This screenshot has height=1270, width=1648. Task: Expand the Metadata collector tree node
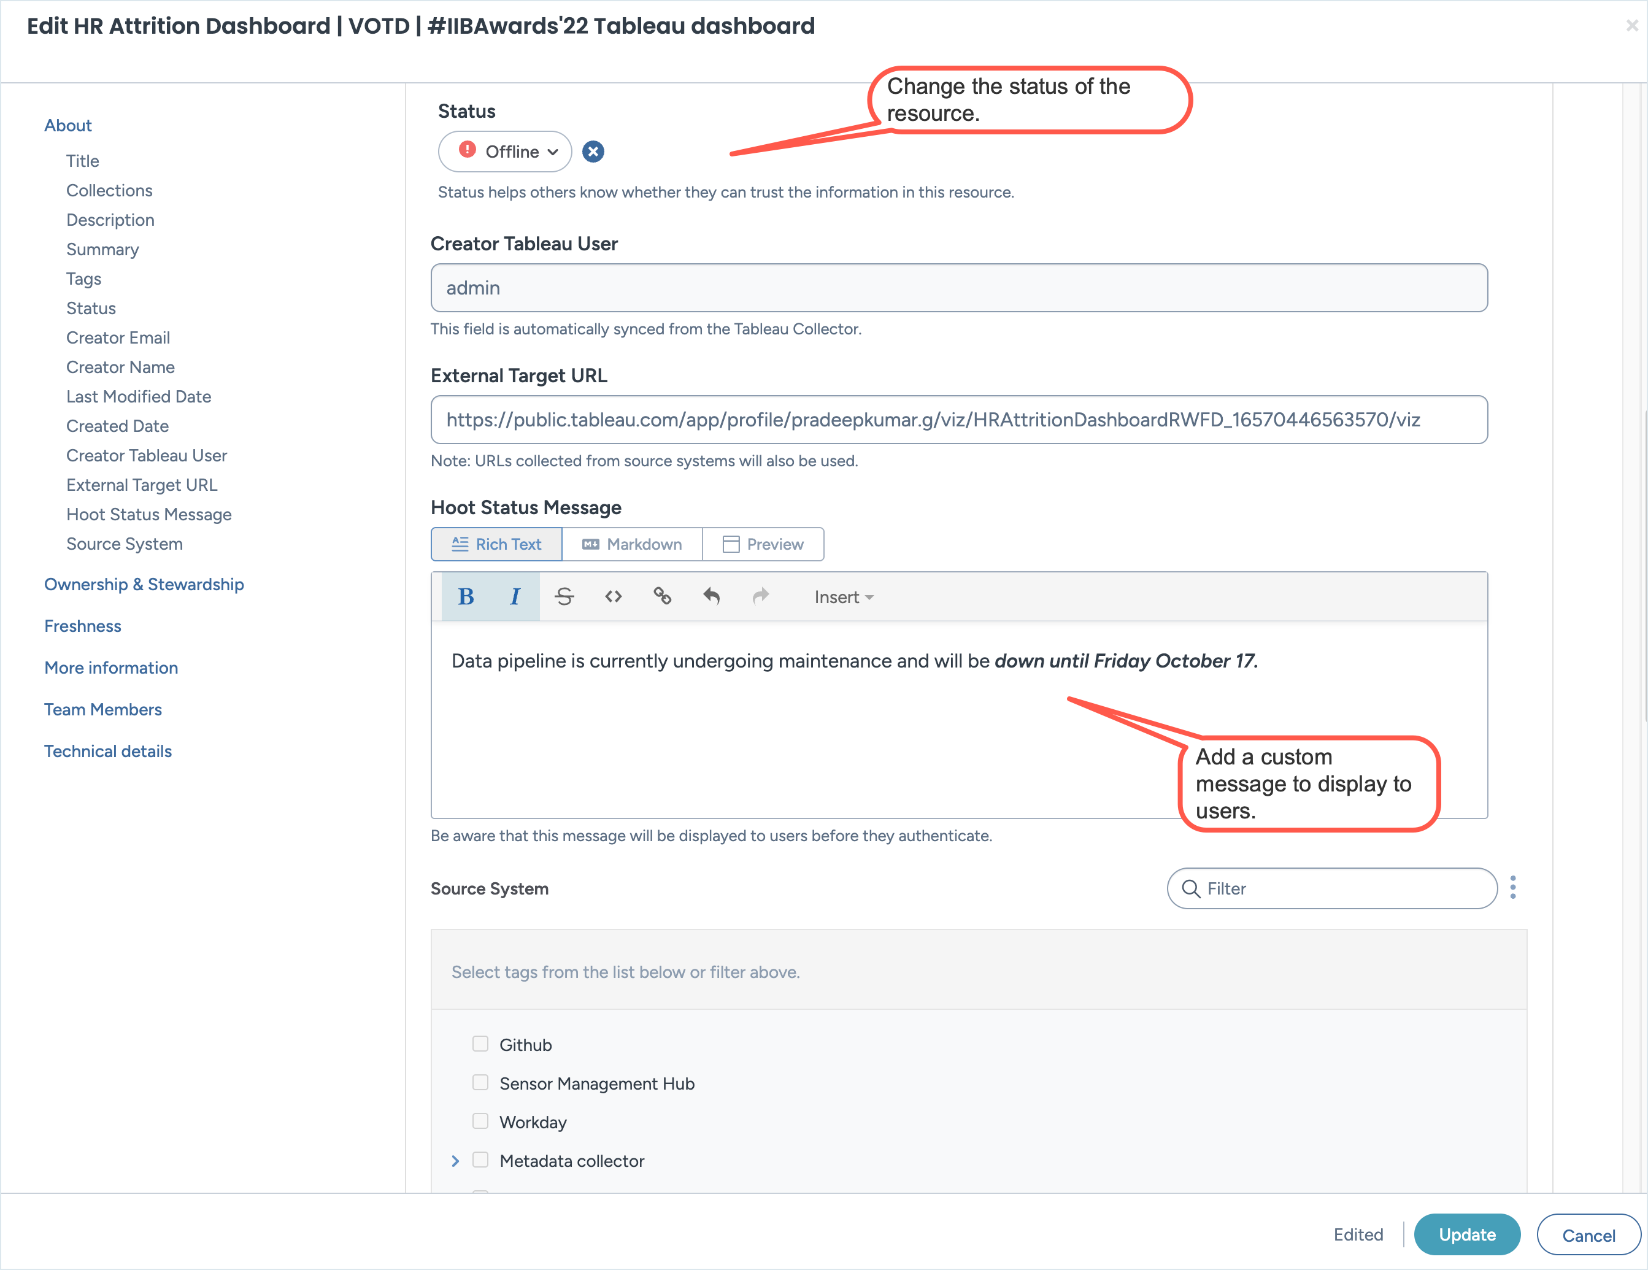pyautogui.click(x=455, y=1161)
